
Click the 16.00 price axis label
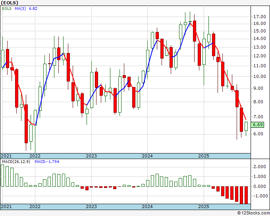(x=260, y=24)
